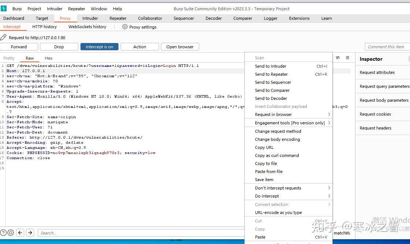This screenshot has width=410, height=244.
Task: Select Save item
Action: coord(288,180)
